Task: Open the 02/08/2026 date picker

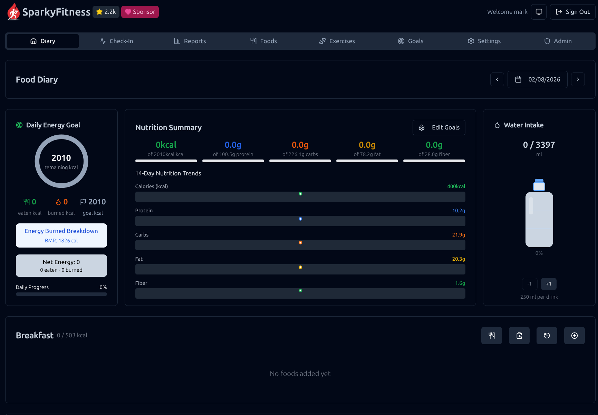Action: pos(537,79)
